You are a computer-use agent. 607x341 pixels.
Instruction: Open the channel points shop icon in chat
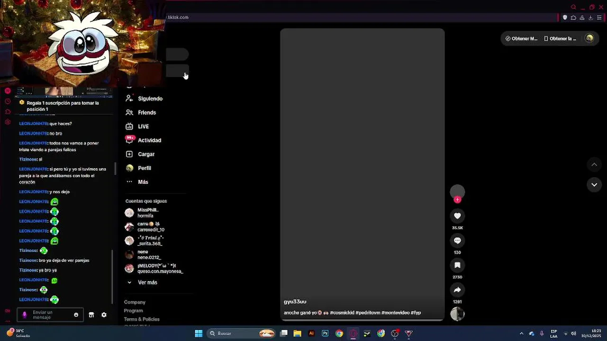click(91, 315)
